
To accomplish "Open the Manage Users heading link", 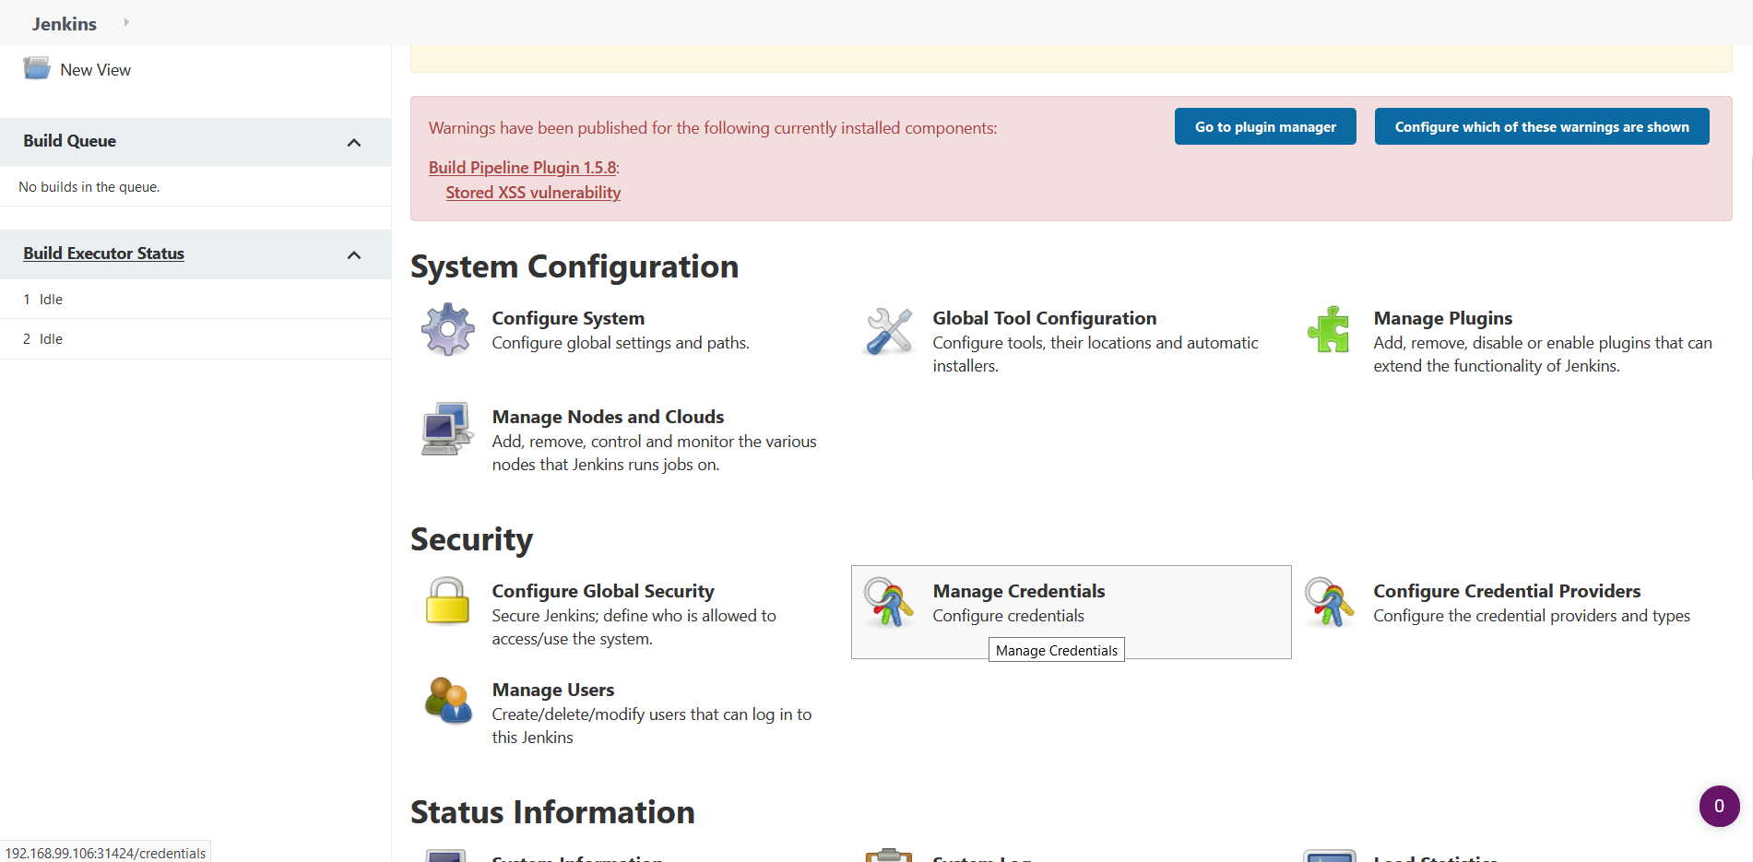I will (x=553, y=690).
